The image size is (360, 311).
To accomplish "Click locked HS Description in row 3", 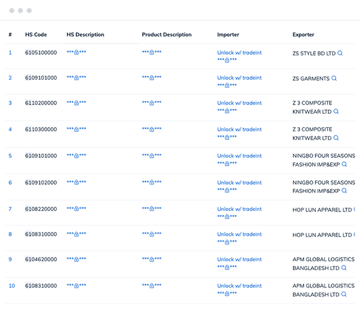I will pyautogui.click(x=76, y=103).
